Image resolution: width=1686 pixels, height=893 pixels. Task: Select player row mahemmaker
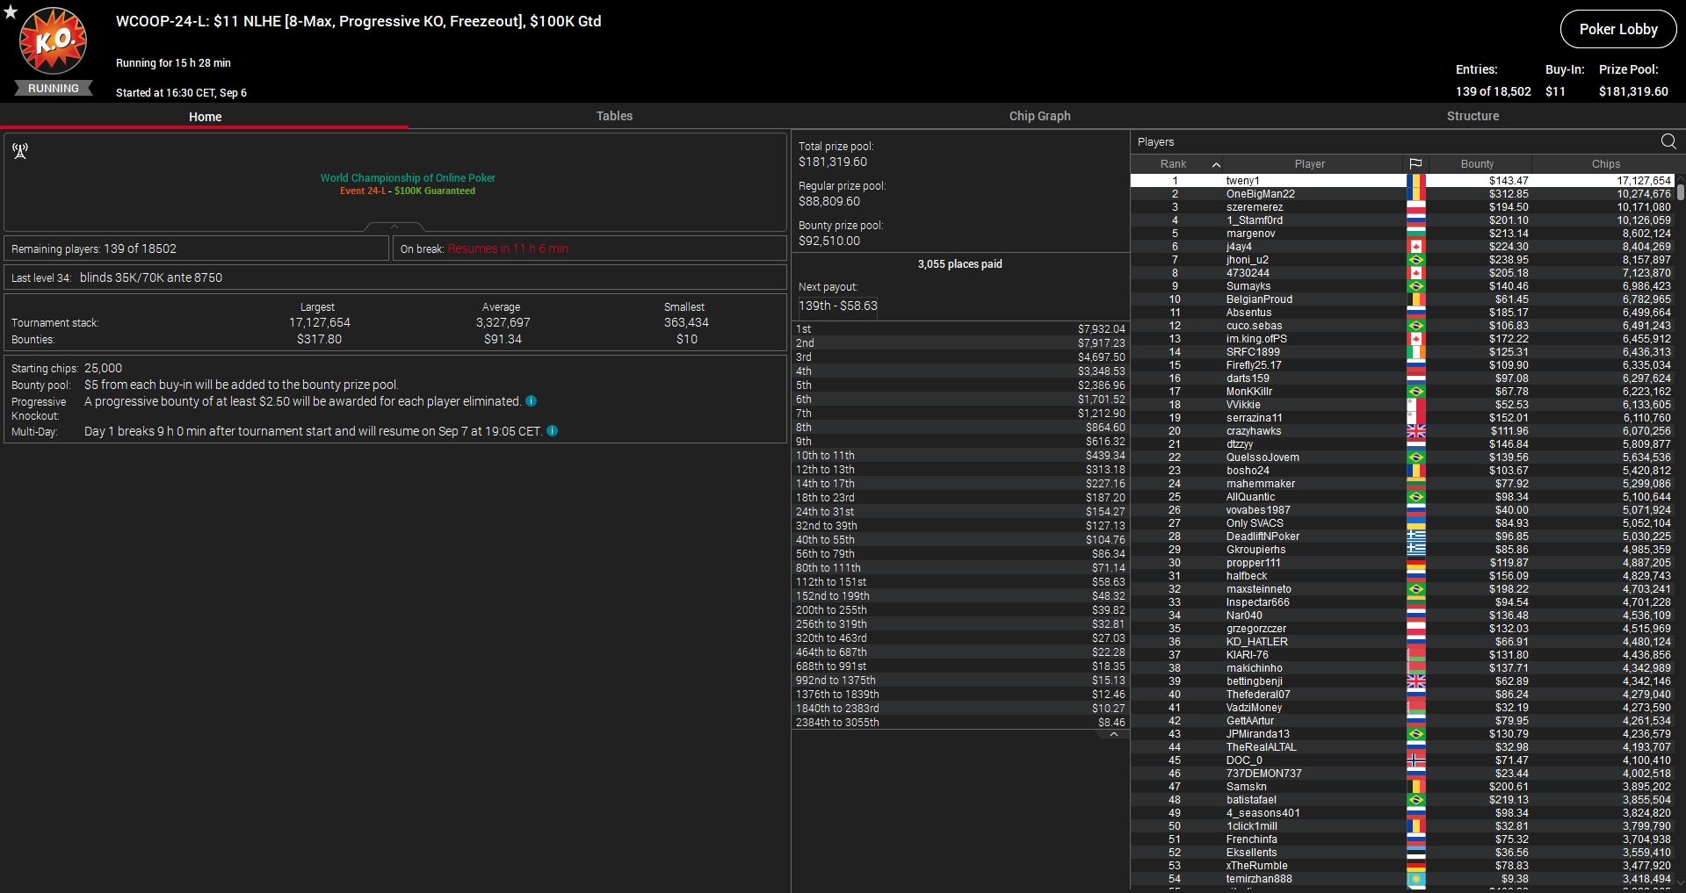pyautogui.click(x=1402, y=484)
